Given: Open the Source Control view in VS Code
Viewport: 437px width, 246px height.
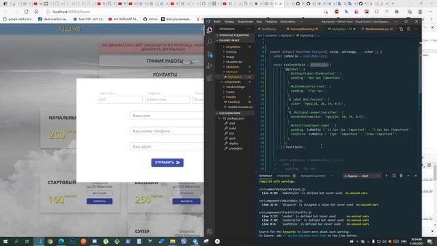Looking at the screenshot, I should pyautogui.click(x=210, y=54).
